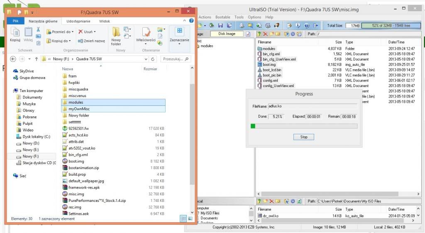Switch to the Widok tab

(x=105, y=21)
